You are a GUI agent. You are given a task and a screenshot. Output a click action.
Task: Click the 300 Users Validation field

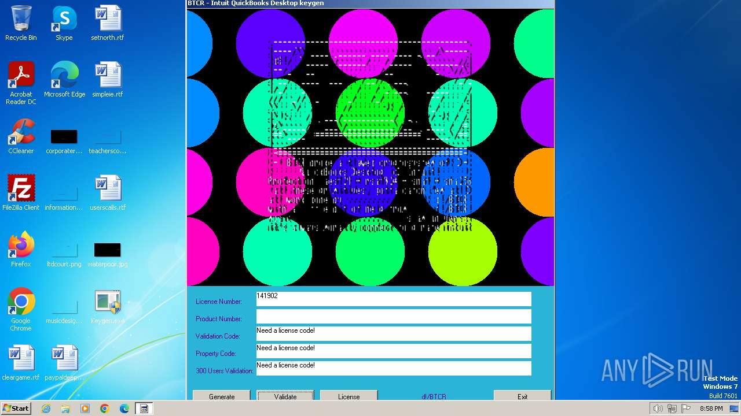(x=394, y=368)
